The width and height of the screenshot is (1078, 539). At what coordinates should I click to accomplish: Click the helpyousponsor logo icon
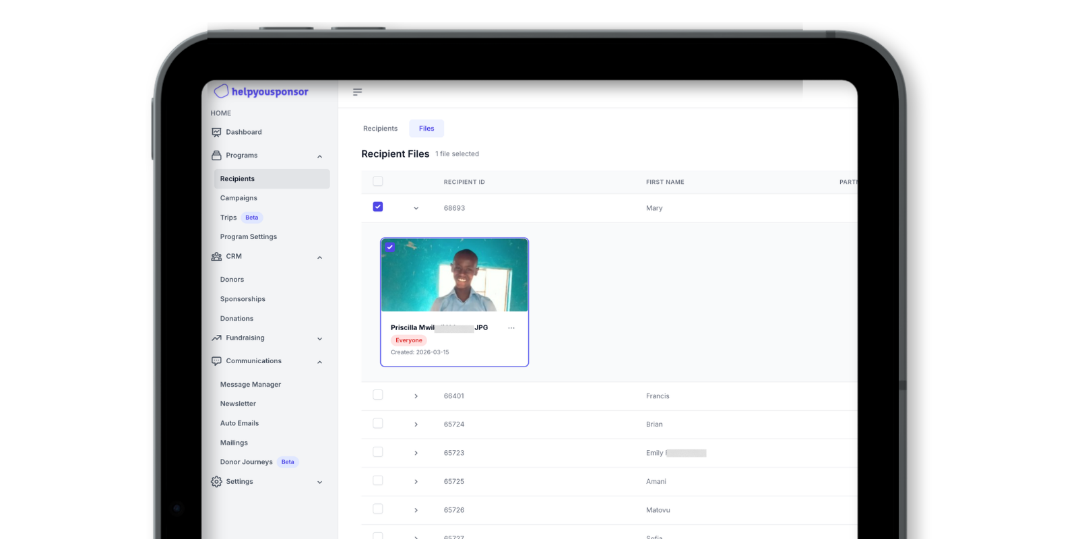pyautogui.click(x=221, y=91)
